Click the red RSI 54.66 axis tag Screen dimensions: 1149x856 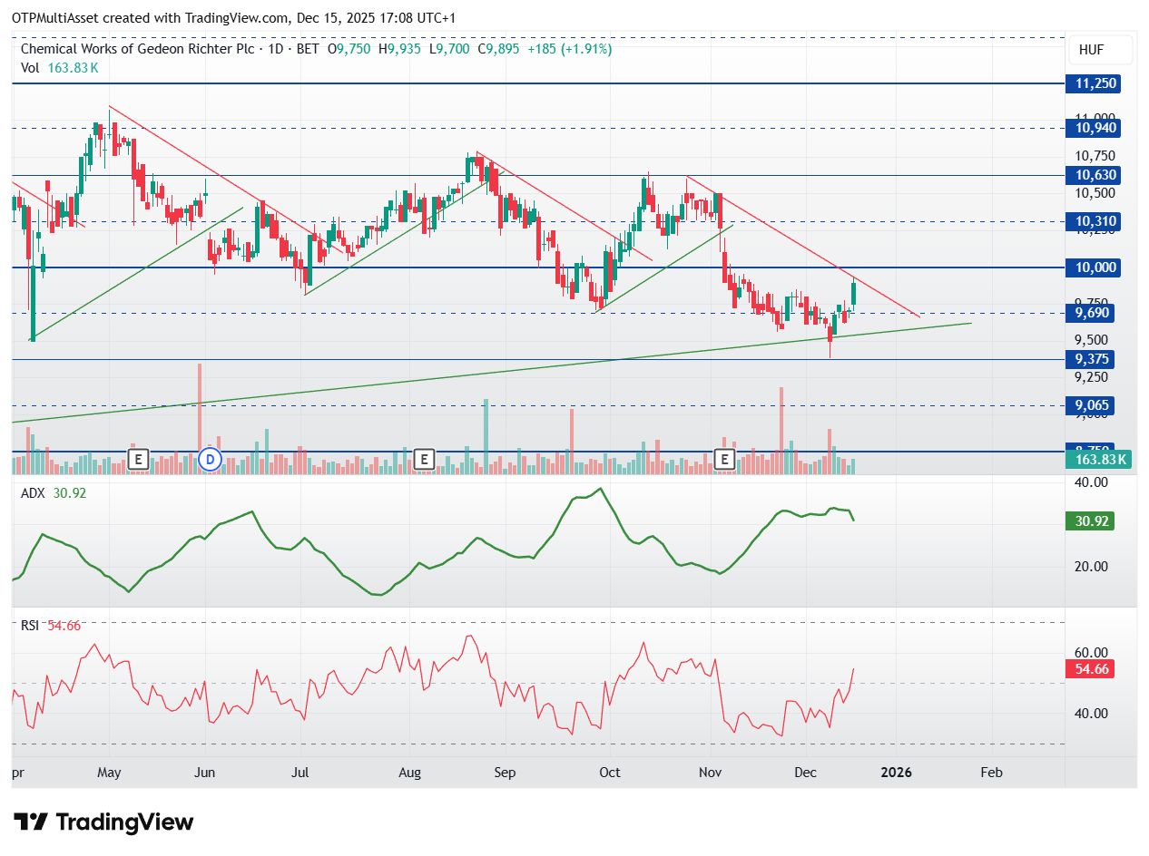click(x=1089, y=669)
